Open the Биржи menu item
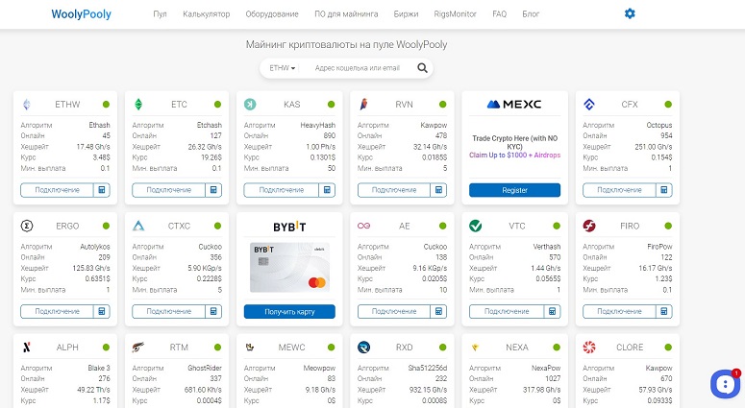 click(407, 14)
